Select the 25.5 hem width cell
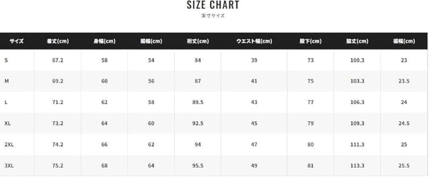This screenshot has width=429, height=177. pos(404,166)
